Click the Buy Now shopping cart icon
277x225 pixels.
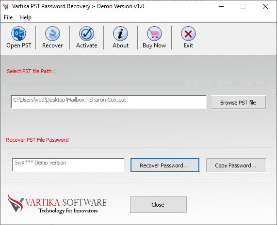click(x=154, y=33)
